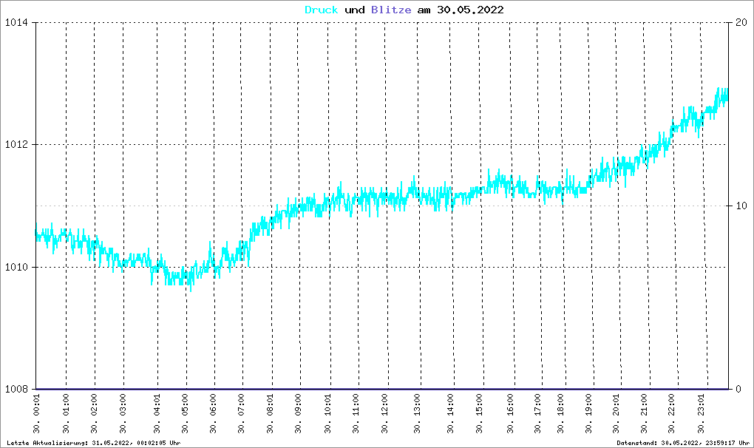The image size is (754, 448).
Task: Select the "30. 12:00" time axis label
Action: coord(385,414)
